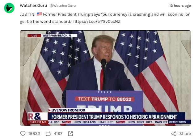Image resolution: width=194 pixels, height=138 pixels.
Task: Click the 4197 reposts count
Action: (58, 134)
